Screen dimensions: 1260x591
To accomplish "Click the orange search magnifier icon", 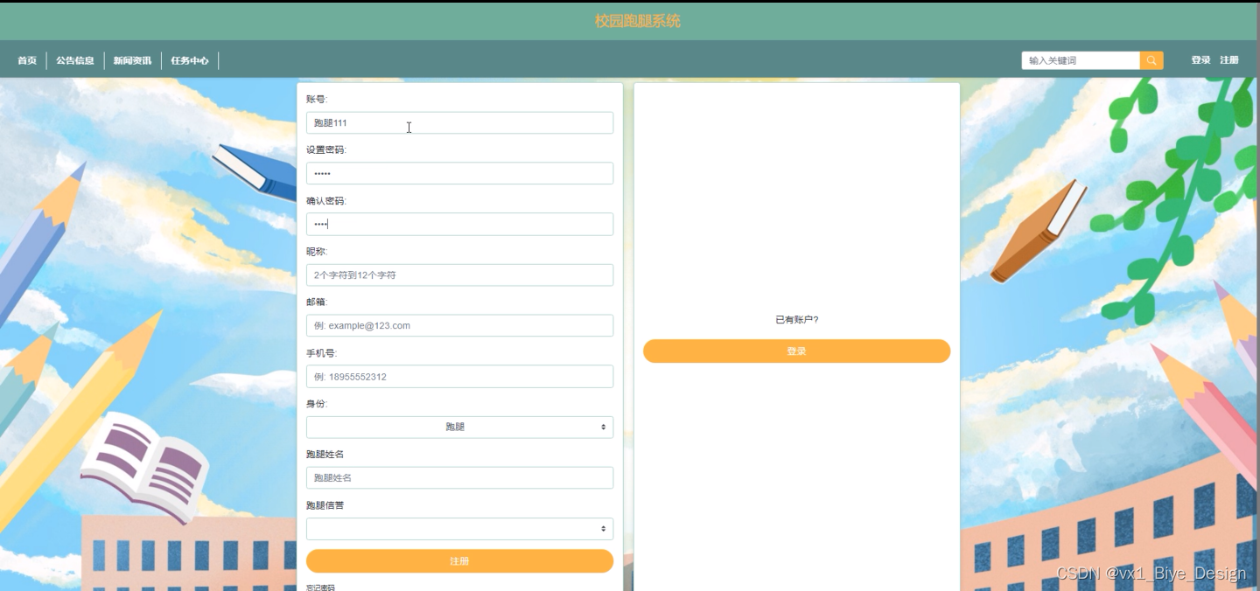I will [1151, 60].
